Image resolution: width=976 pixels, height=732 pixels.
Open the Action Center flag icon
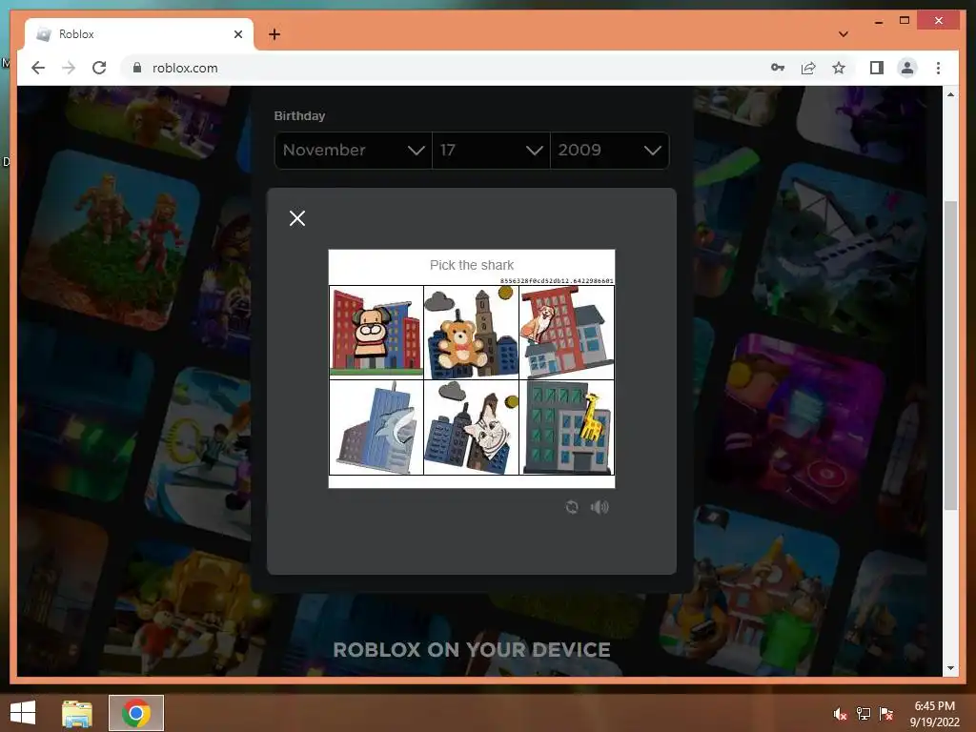coord(886,714)
